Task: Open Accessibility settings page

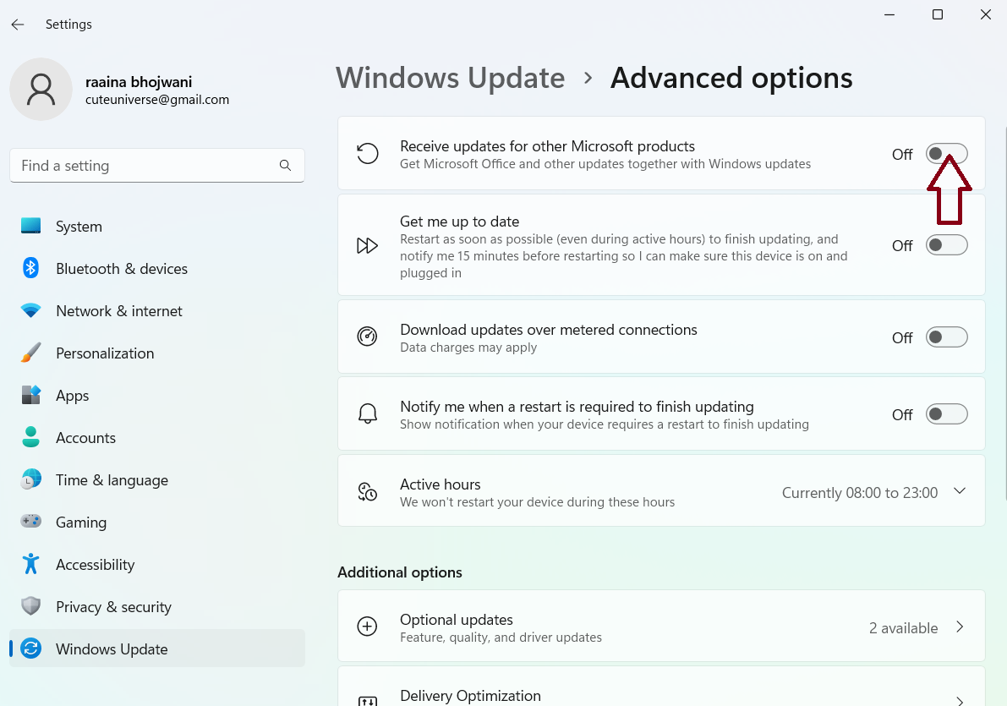Action: (x=95, y=565)
